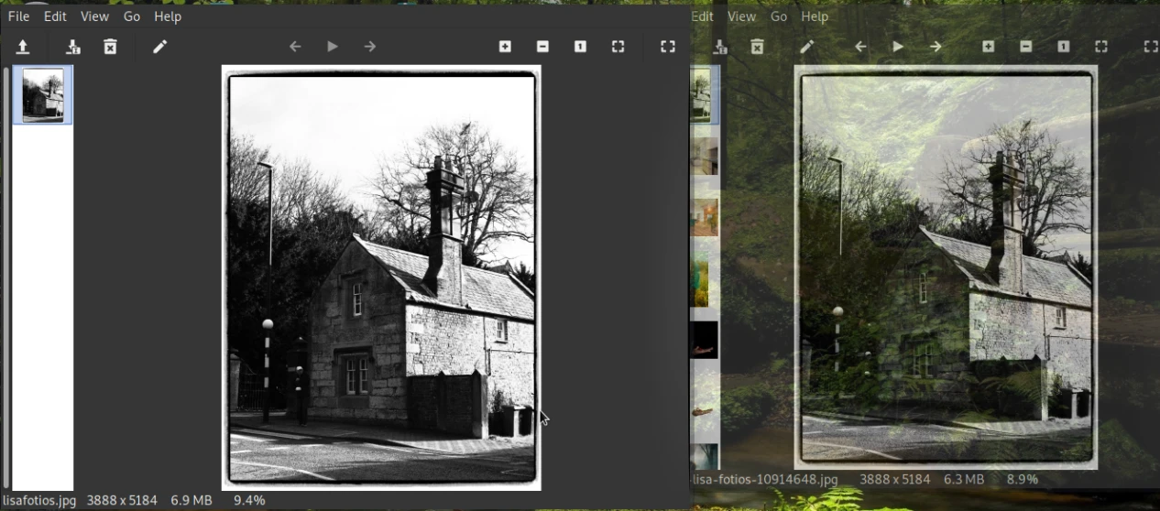The width and height of the screenshot is (1160, 511).
Task: Start slideshow with left window play button
Action: pos(333,47)
